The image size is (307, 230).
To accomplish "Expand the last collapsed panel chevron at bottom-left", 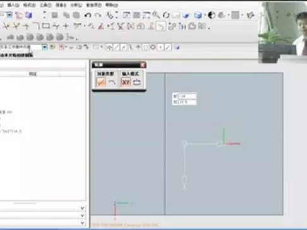I will (x=82, y=222).
